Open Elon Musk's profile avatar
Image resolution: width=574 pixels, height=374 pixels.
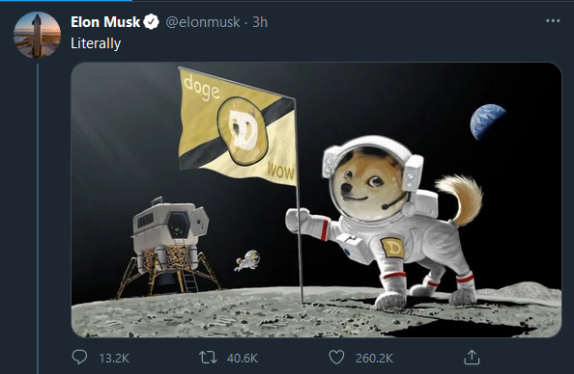[x=37, y=35]
